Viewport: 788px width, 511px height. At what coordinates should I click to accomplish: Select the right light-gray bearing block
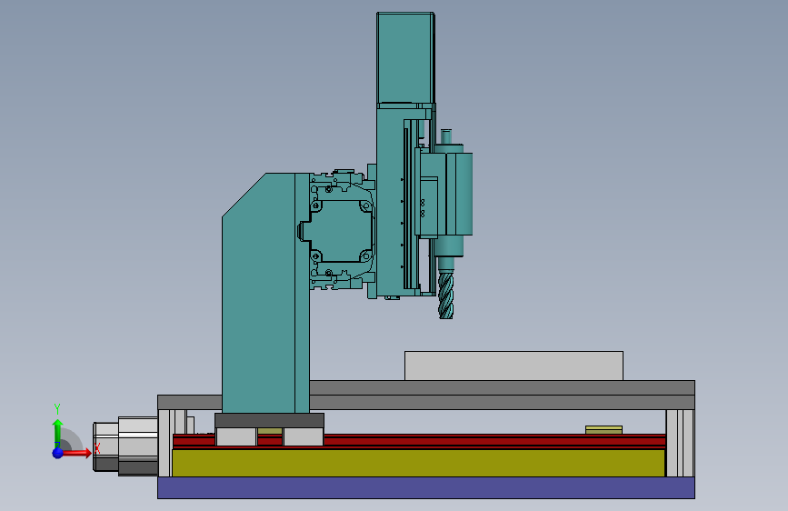(x=303, y=436)
